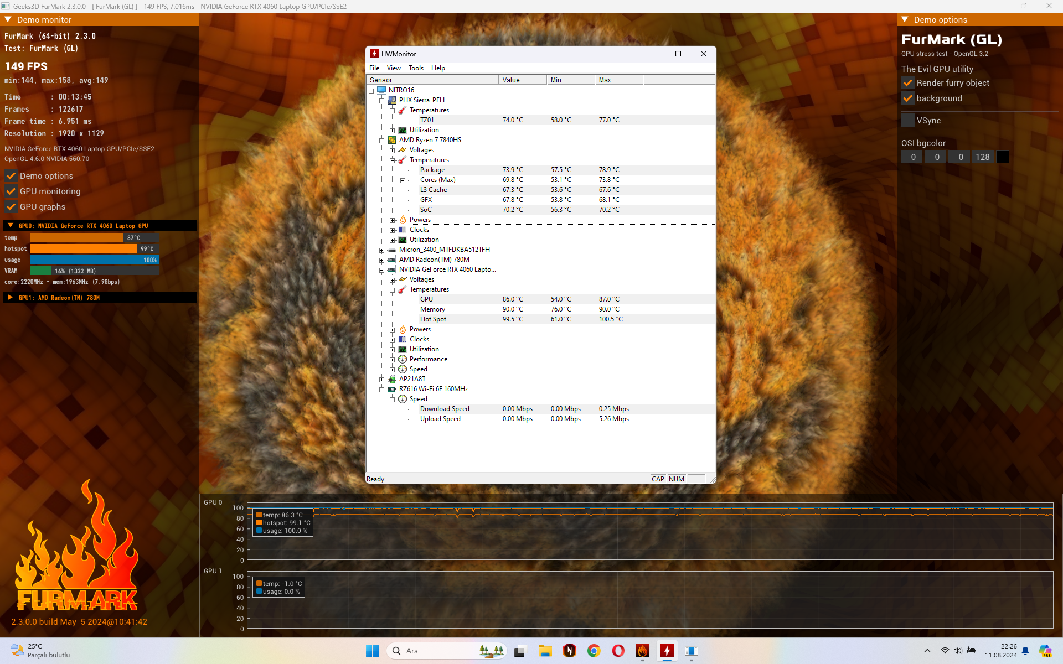The height and width of the screenshot is (664, 1063).
Task: Click the Ryzen Utilization icon
Action: click(x=403, y=240)
